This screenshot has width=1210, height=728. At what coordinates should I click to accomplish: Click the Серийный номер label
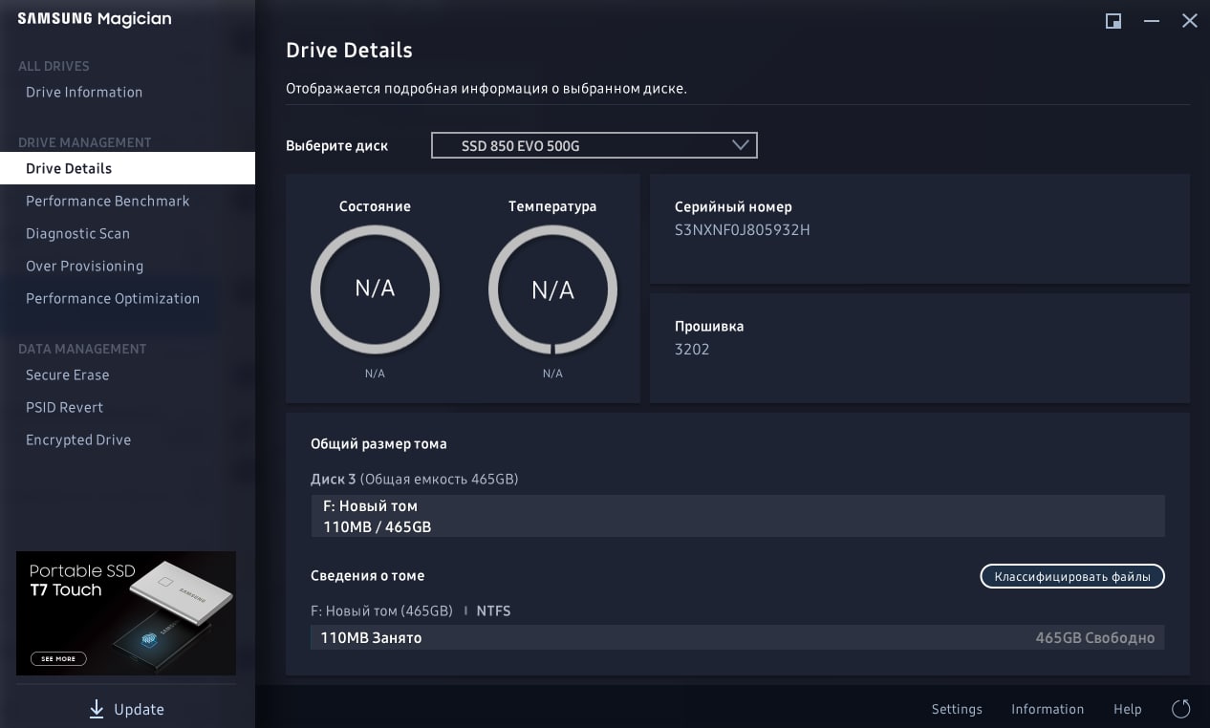[733, 206]
